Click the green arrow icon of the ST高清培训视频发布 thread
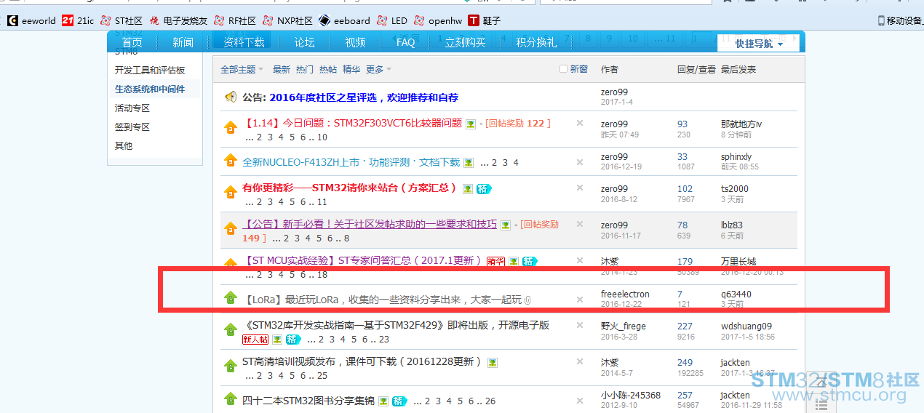The image size is (924, 413). (231, 366)
